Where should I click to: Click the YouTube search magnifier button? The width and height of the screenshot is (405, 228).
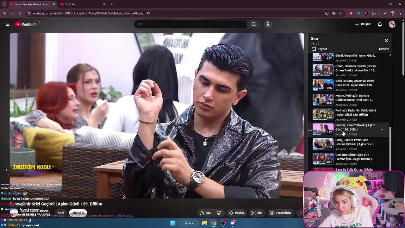(x=254, y=24)
